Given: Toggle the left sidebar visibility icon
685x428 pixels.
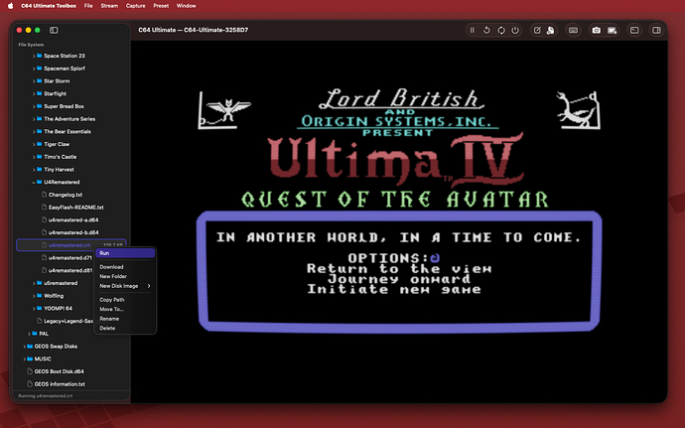Looking at the screenshot, I should 54,30.
